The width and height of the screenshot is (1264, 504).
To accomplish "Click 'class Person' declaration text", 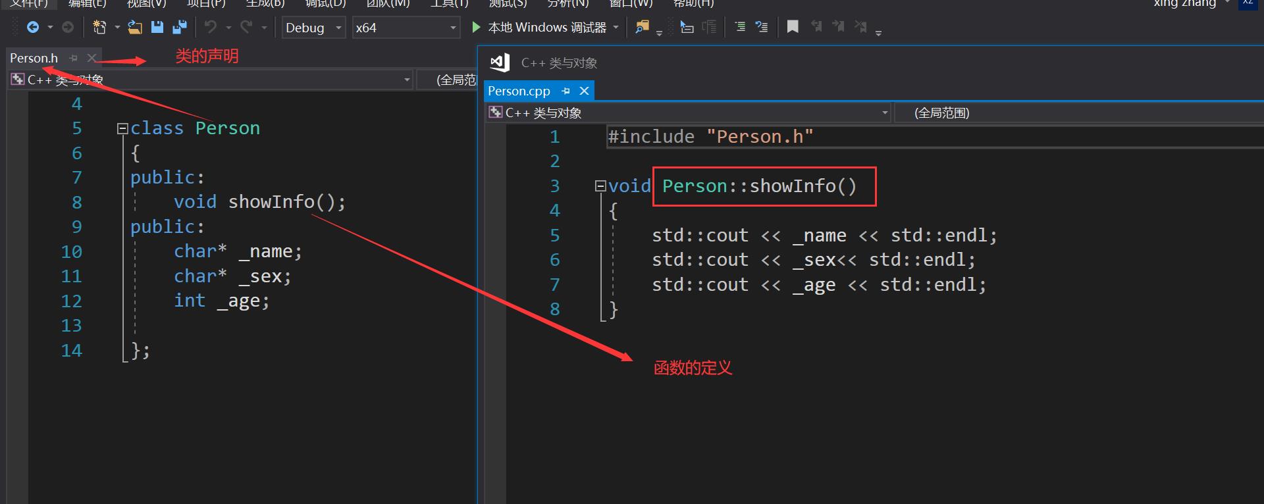I will (x=195, y=128).
